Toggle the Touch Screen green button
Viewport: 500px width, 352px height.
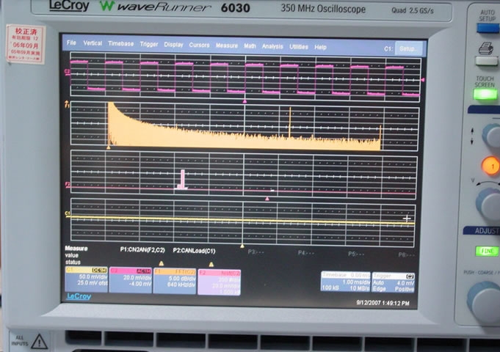(x=485, y=93)
